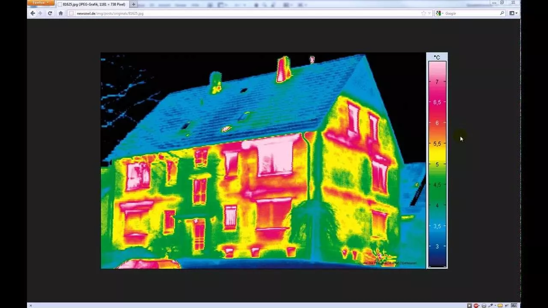Click in the Google search field
Viewport: 548px width, 308px height.
coord(471,13)
